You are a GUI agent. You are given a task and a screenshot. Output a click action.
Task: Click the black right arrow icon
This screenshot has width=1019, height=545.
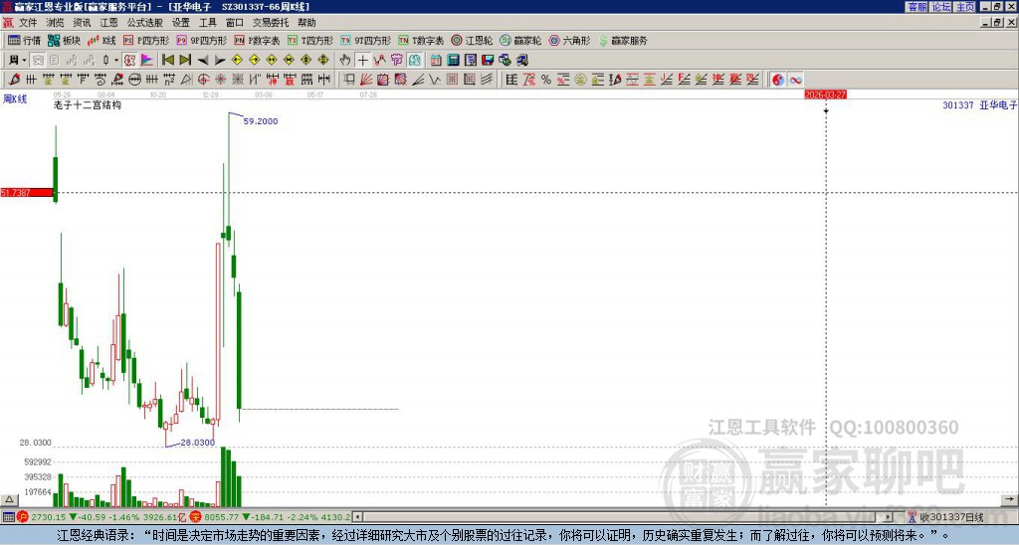coord(220,61)
